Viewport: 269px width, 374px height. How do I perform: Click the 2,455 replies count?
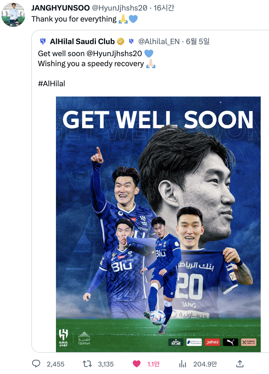55,364
